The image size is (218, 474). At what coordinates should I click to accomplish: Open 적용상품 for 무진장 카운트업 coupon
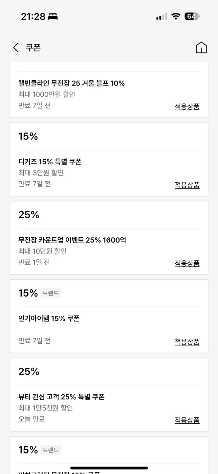click(187, 263)
